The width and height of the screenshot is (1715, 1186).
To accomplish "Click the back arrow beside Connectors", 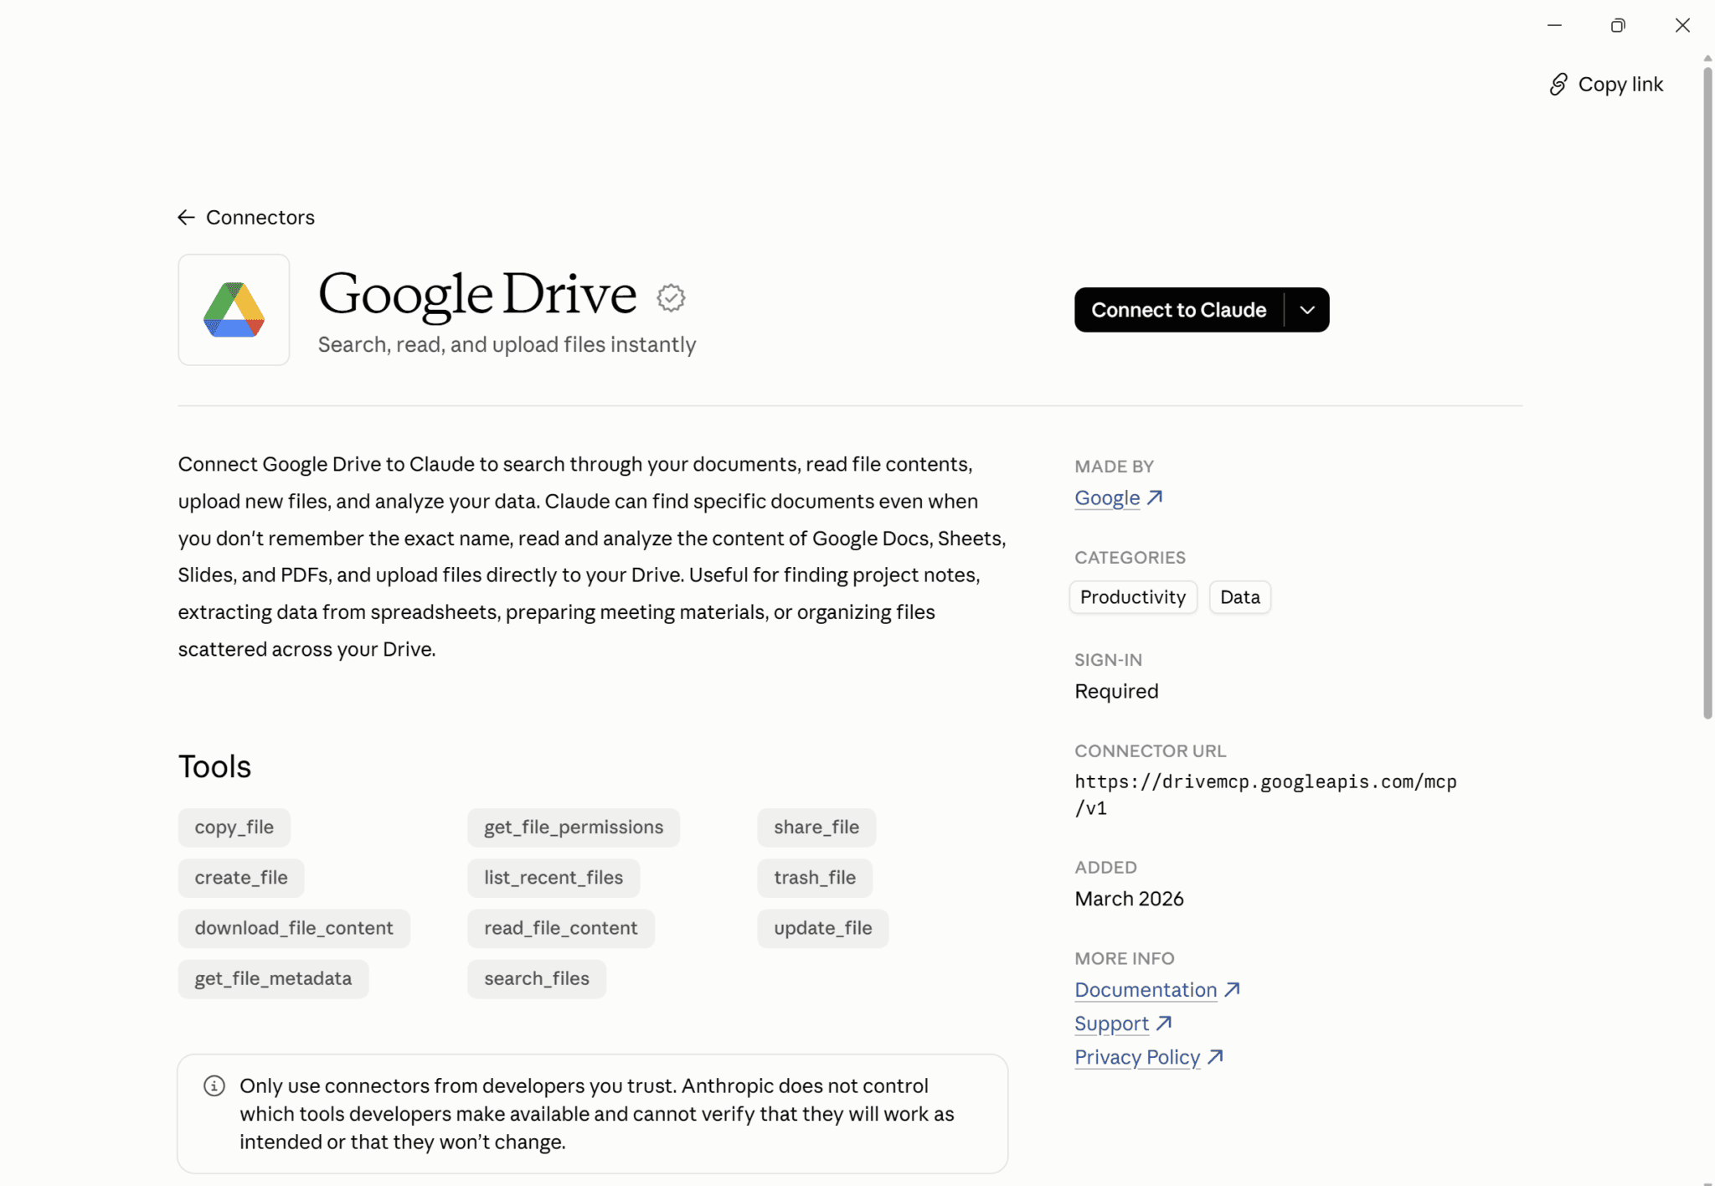I will click(x=186, y=218).
